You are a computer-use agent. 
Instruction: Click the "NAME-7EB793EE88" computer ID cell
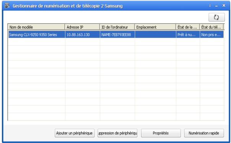[117, 35]
